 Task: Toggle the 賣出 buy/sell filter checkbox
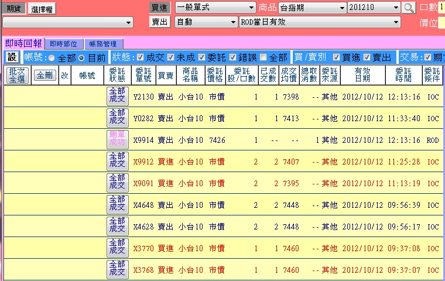367,57
